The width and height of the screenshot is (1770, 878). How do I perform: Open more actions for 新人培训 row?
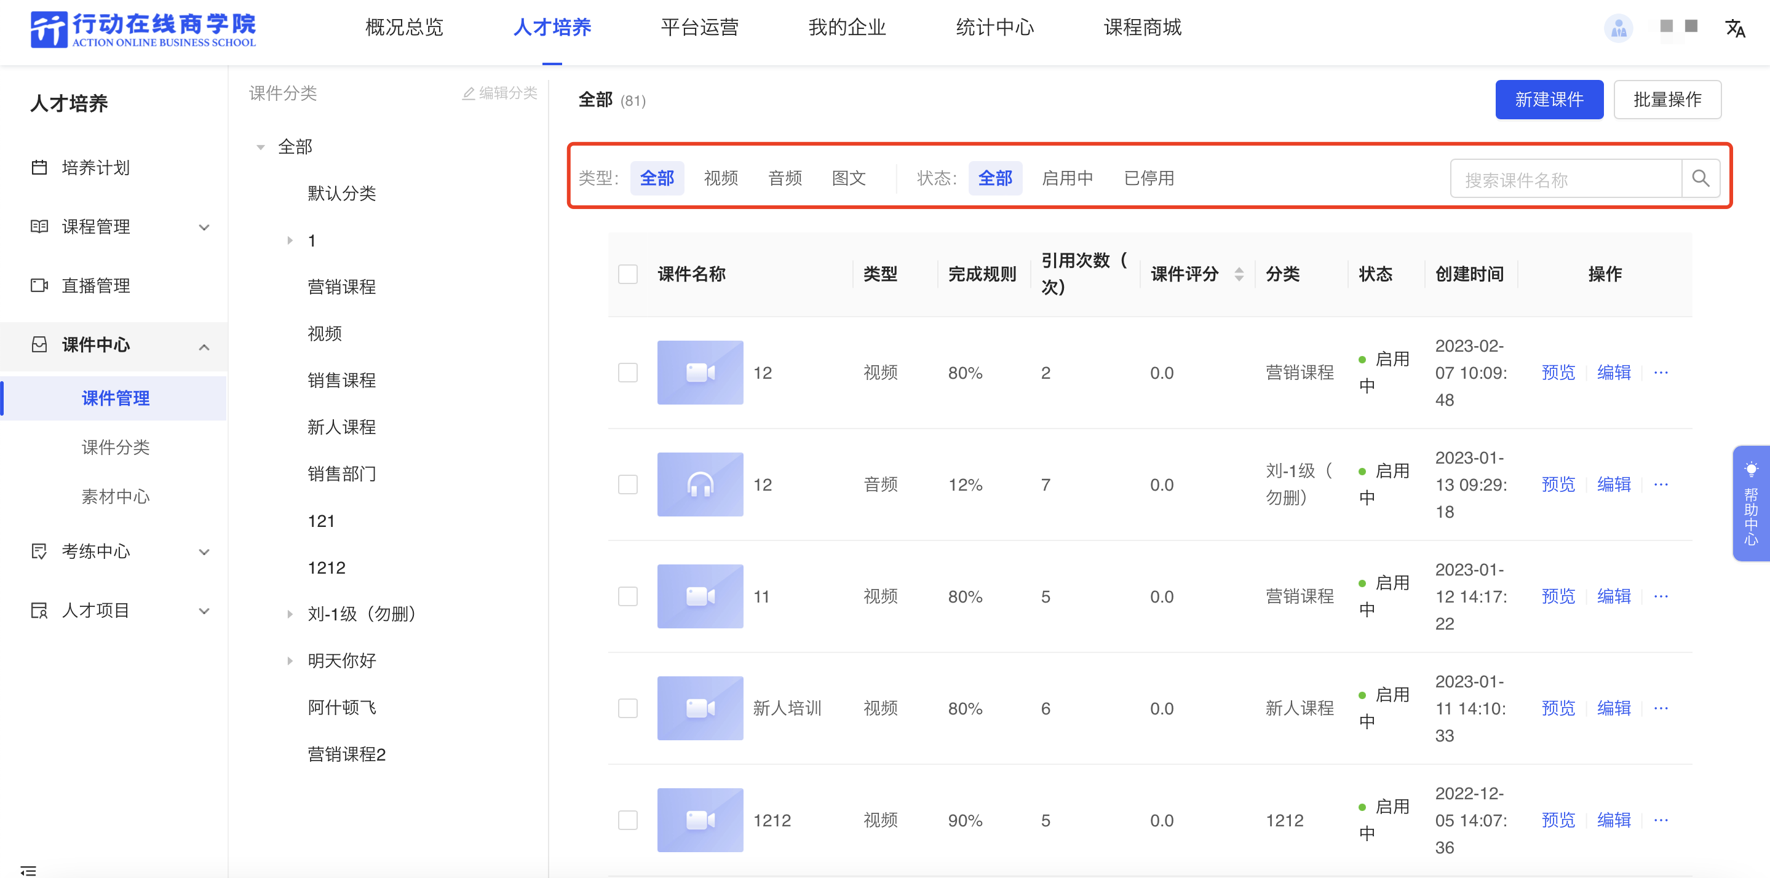click(1661, 708)
